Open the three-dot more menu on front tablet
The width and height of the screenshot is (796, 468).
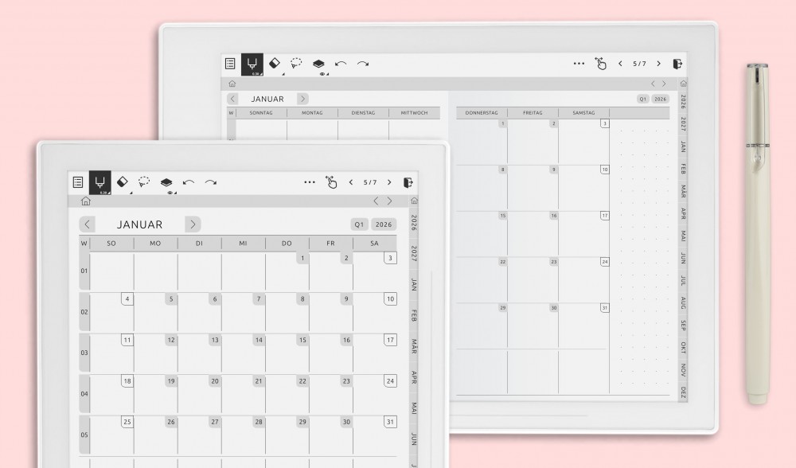309,182
